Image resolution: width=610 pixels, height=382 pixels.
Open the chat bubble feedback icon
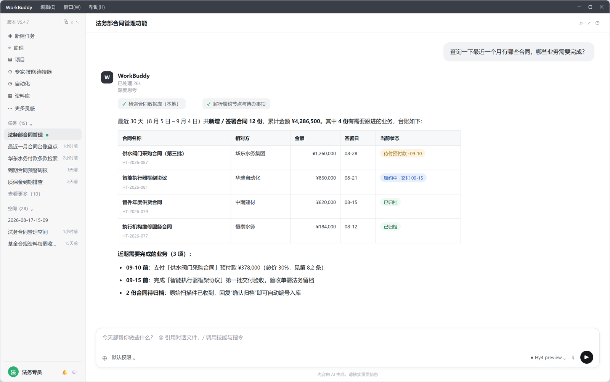coord(74,372)
